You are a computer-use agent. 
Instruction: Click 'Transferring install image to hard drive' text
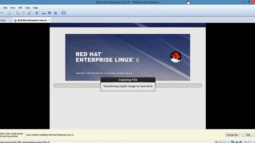pyautogui.click(x=128, y=86)
